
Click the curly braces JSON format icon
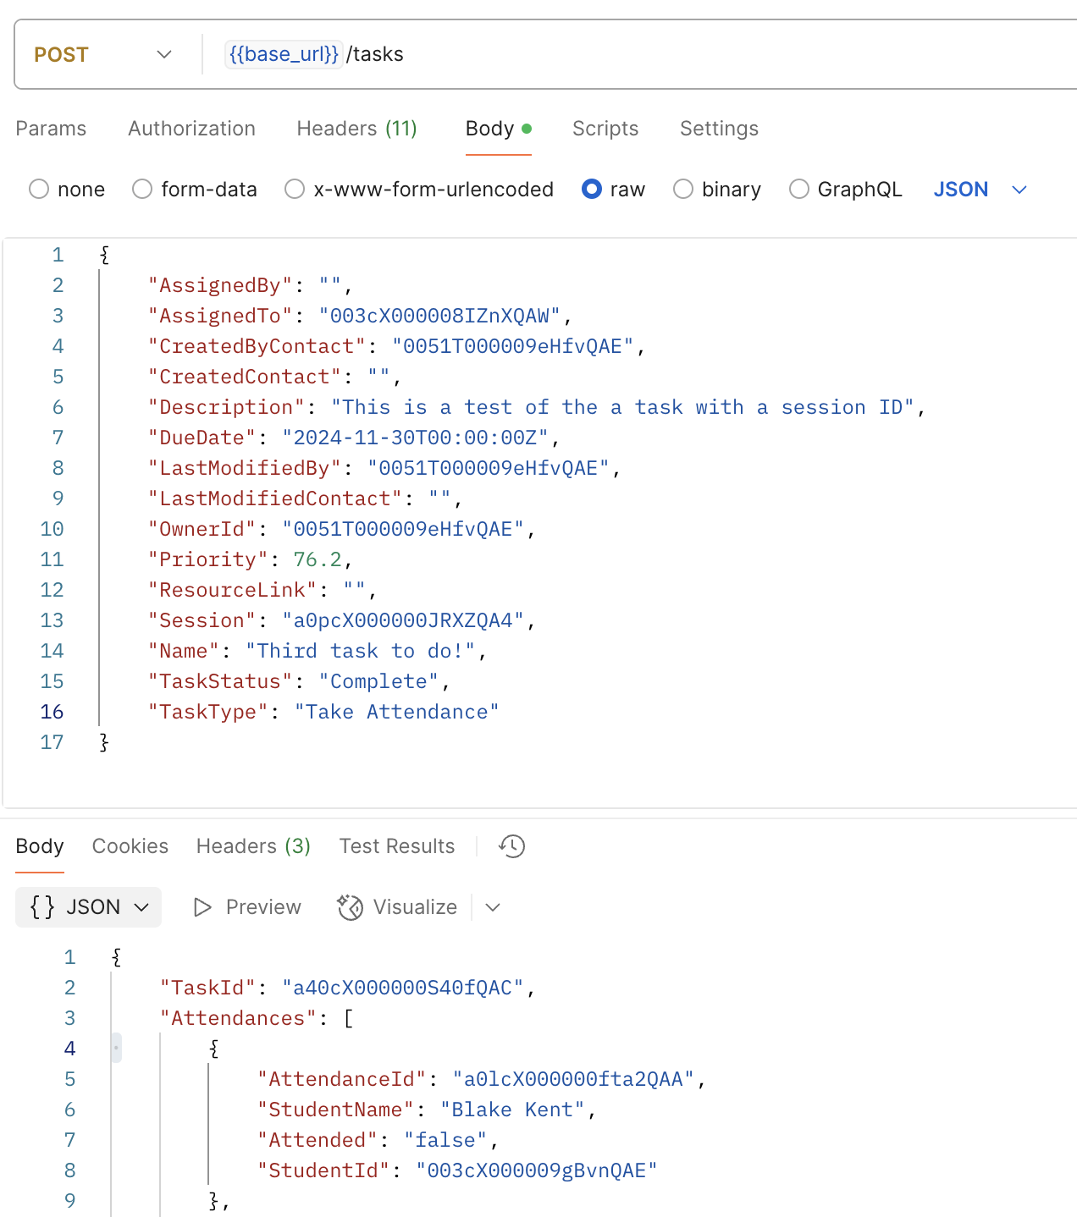[x=42, y=907]
